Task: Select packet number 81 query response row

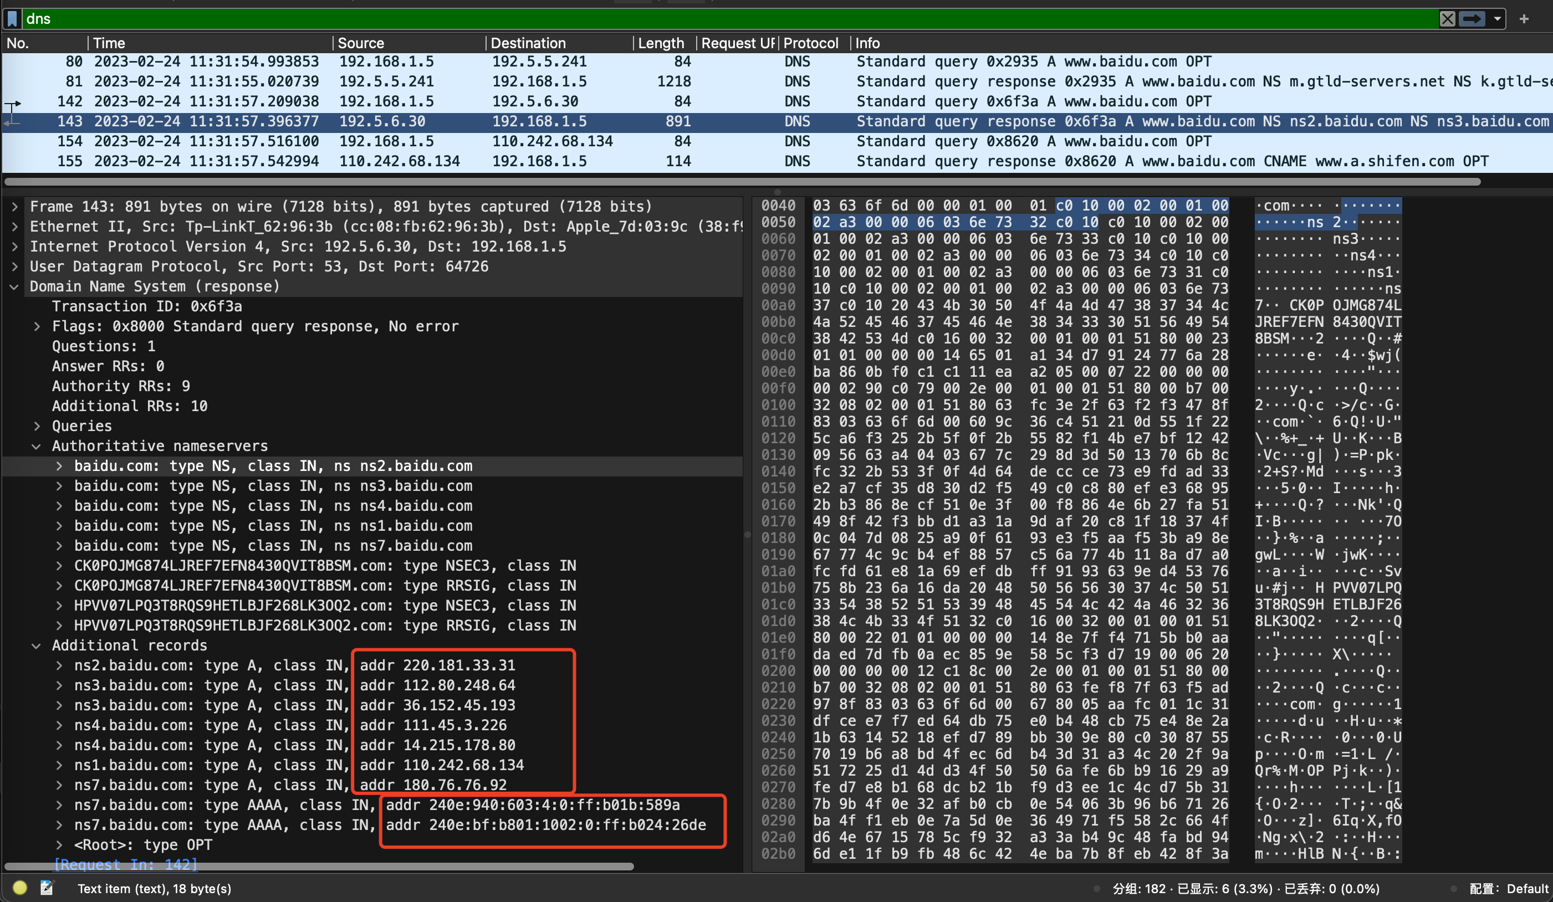Action: [776, 81]
